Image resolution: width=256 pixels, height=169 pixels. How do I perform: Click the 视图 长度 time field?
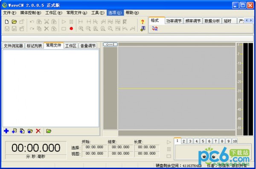pos(147,154)
